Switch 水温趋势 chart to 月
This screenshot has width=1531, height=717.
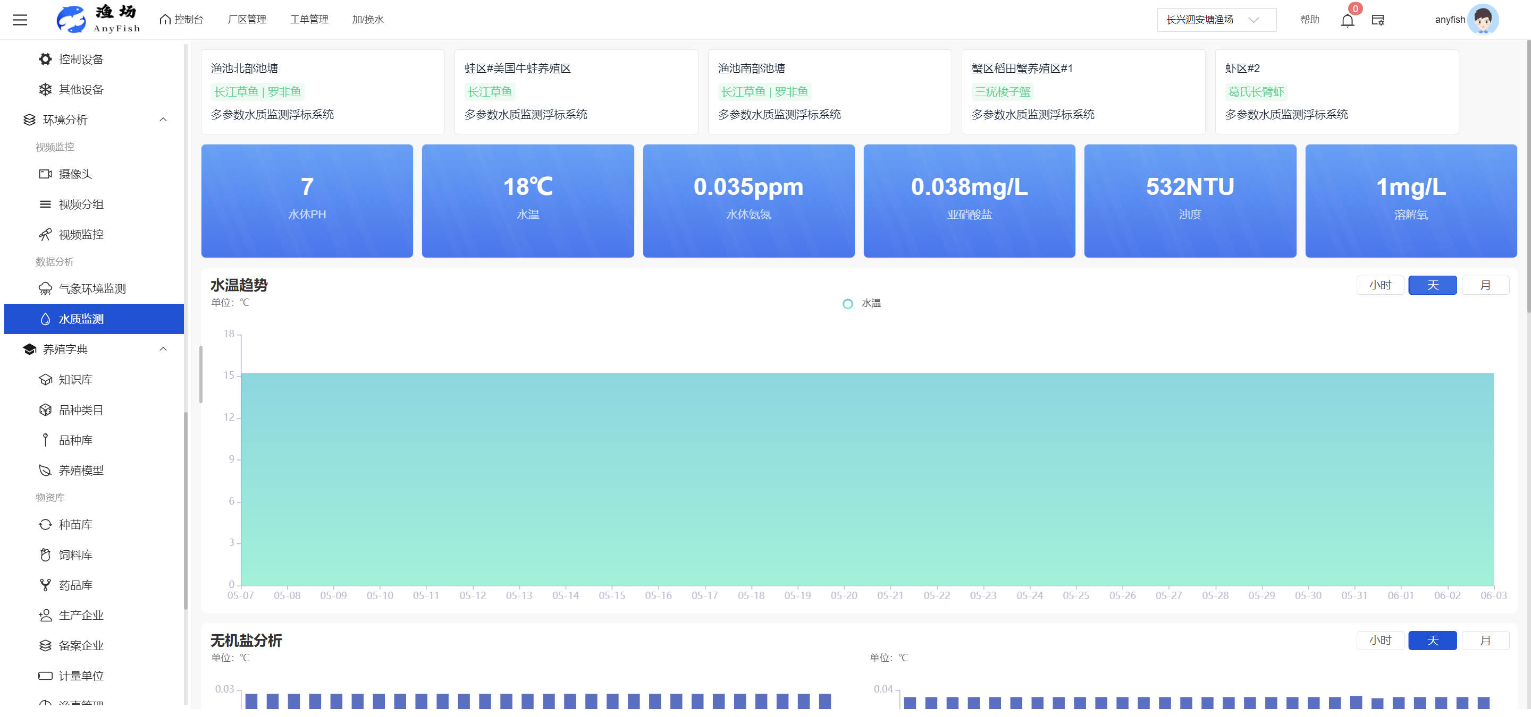coord(1485,285)
